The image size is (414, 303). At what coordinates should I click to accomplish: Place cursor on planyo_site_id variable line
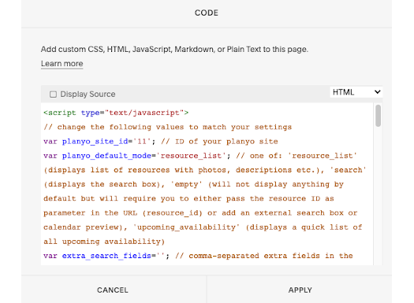161,142
